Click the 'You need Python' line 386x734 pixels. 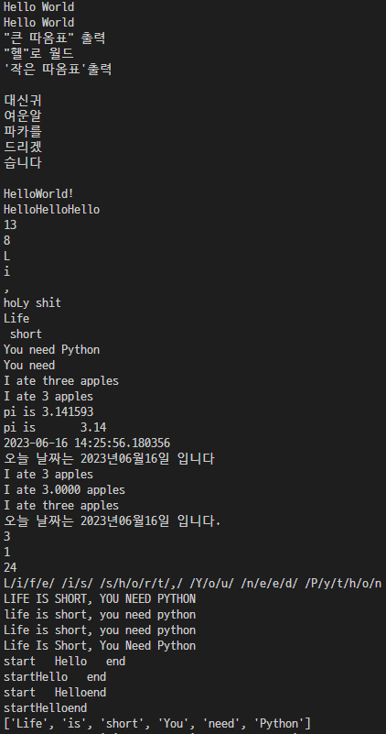click(51, 350)
